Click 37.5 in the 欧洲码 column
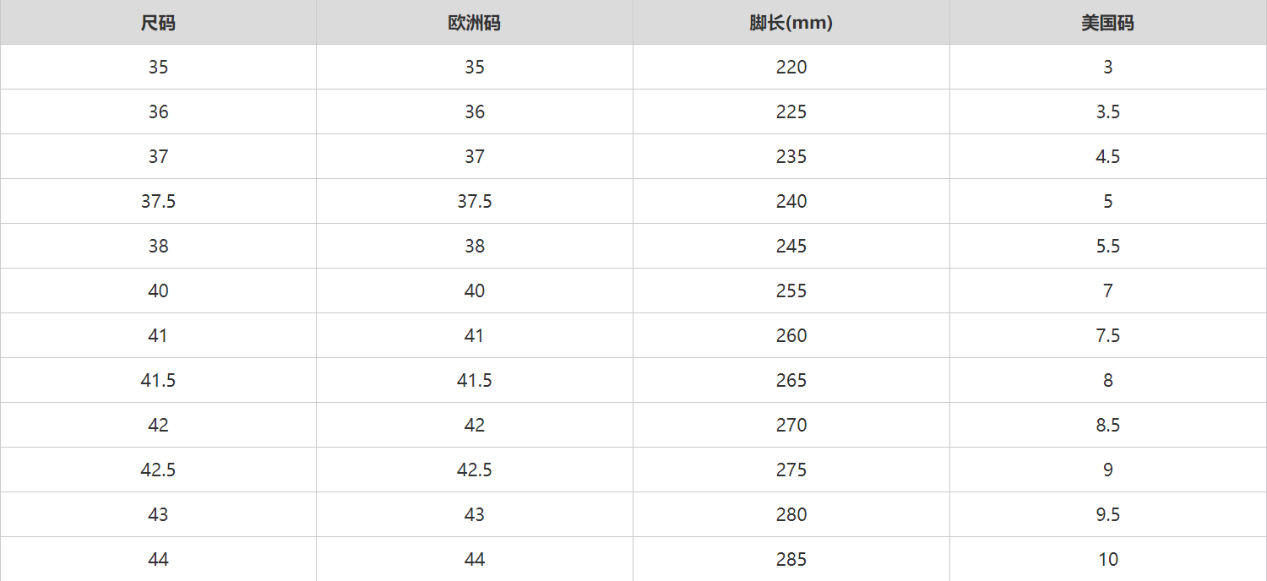Image resolution: width=1267 pixels, height=581 pixels. [474, 202]
